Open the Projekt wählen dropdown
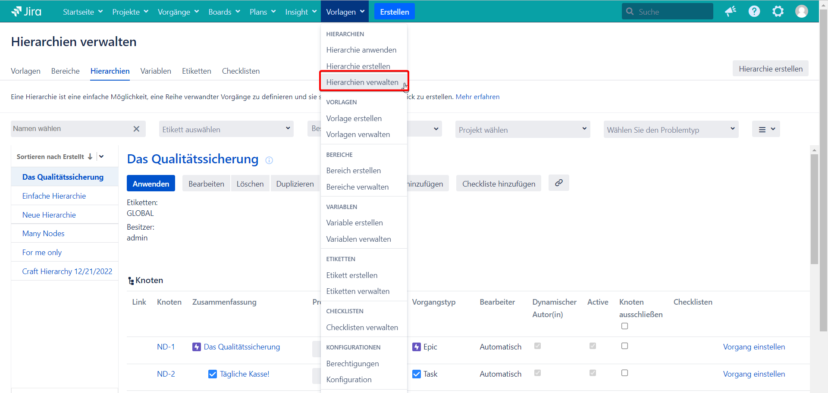 [x=522, y=130]
